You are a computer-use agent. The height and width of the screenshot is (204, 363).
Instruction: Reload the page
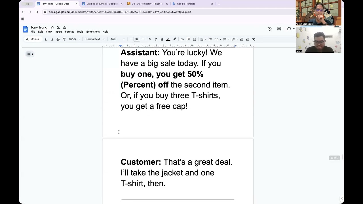pyautogui.click(x=37, y=12)
